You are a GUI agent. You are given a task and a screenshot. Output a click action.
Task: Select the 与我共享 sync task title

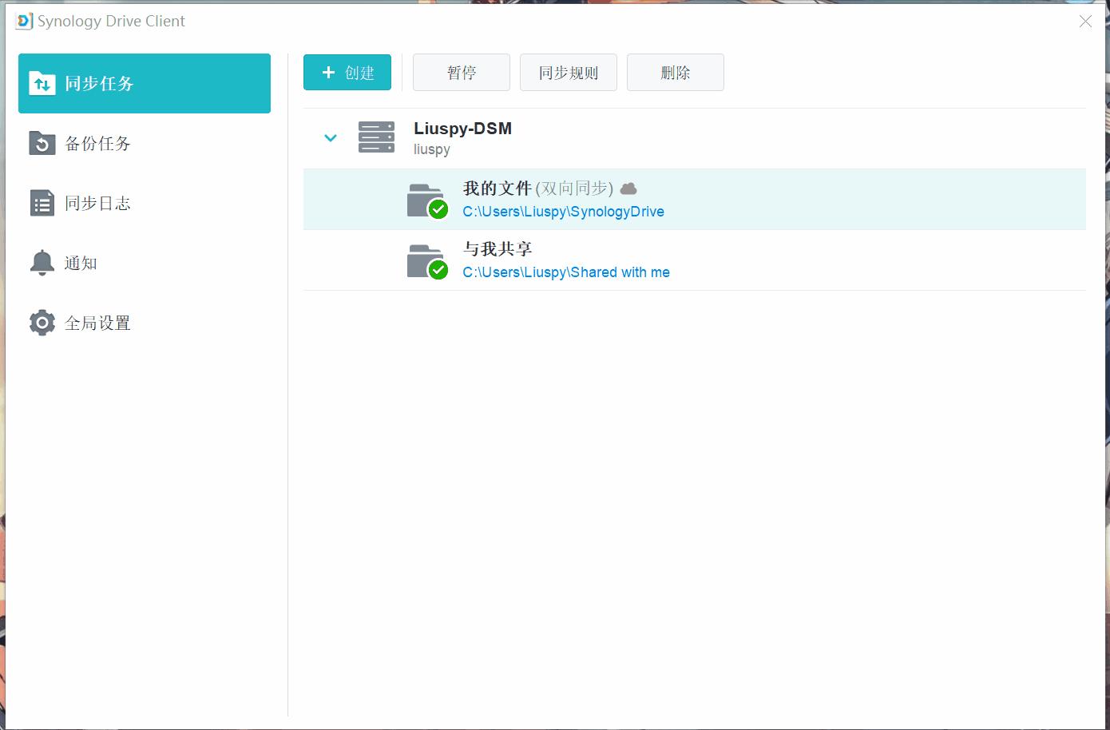click(498, 249)
